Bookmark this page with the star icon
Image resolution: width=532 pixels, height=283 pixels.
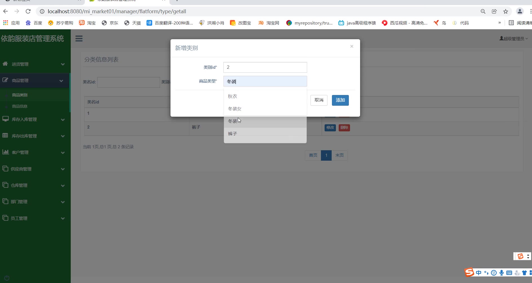506,11
